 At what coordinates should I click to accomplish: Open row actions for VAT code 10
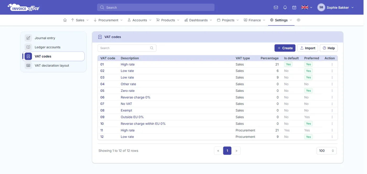(332, 124)
